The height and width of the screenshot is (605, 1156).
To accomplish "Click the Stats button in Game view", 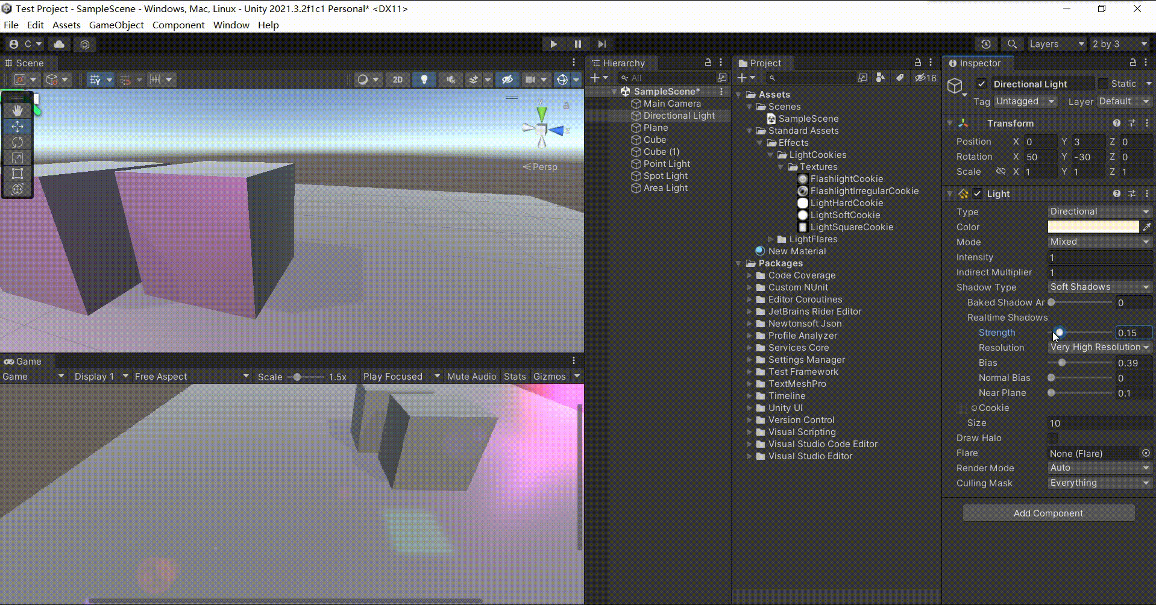I will point(514,376).
